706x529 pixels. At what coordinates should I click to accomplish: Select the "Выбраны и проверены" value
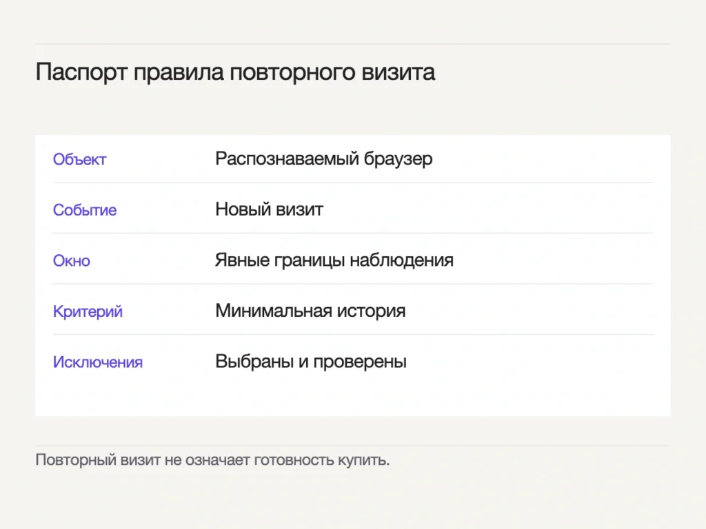(311, 362)
